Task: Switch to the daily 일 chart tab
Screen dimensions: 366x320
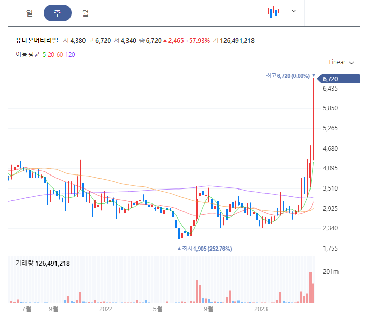Action: tap(30, 13)
